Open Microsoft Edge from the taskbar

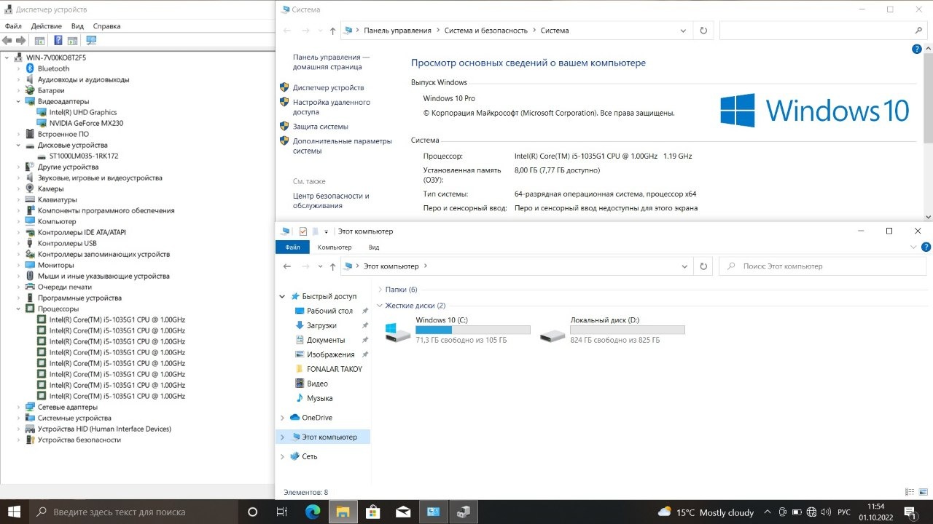click(313, 512)
